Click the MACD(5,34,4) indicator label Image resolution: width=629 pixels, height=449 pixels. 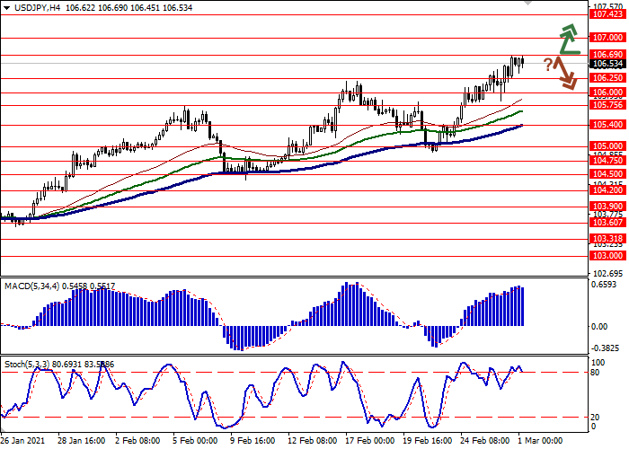pos(32,286)
